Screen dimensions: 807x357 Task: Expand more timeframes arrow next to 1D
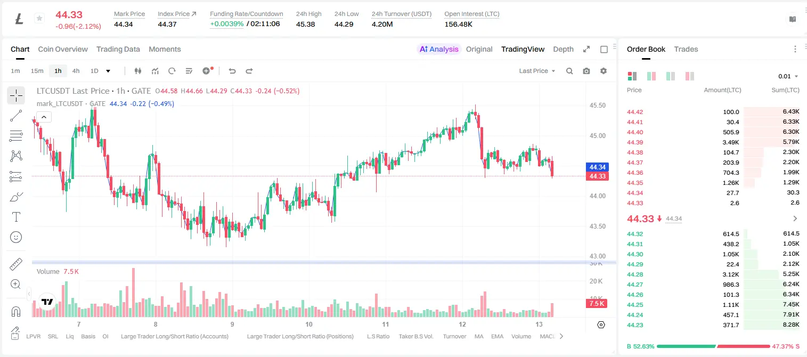tap(109, 71)
